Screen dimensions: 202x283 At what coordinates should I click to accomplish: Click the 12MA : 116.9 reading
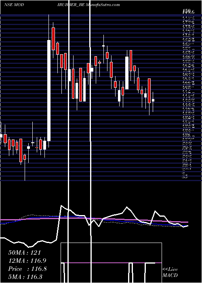coord(27,261)
